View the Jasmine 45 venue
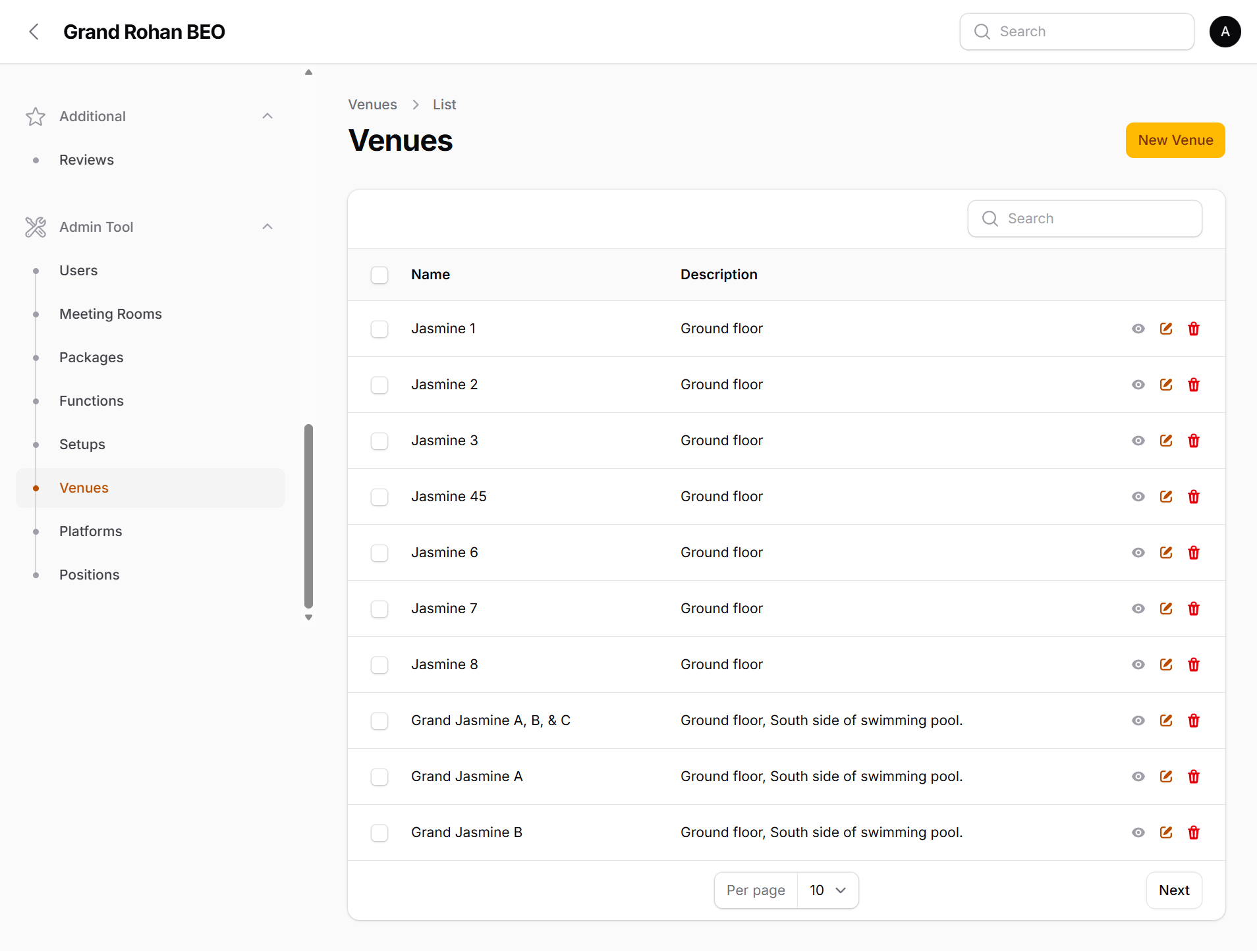Viewport: 1257px width, 951px height. [x=1138, y=497]
